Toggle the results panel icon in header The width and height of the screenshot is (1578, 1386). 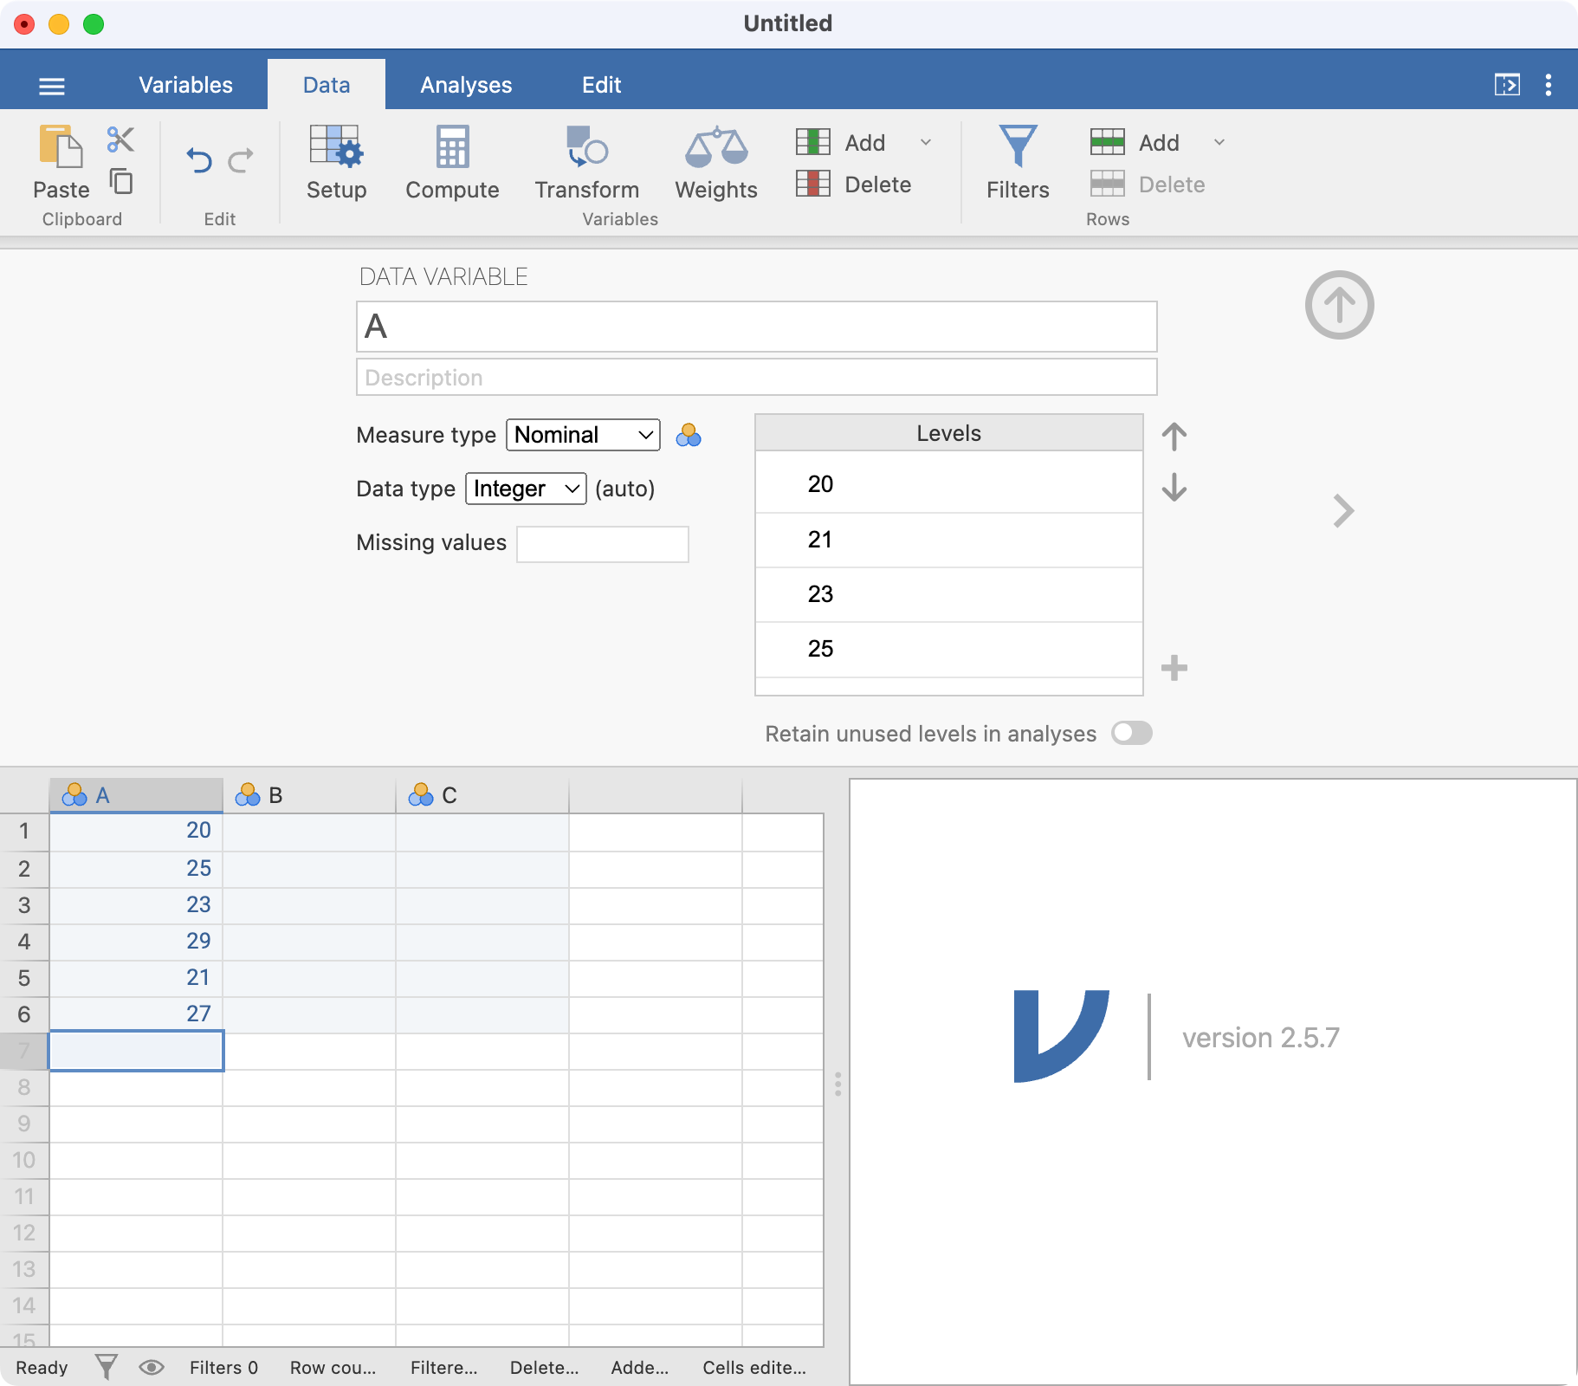(x=1507, y=85)
